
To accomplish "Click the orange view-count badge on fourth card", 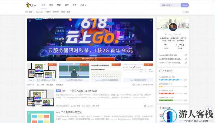I will click(148, 65).
